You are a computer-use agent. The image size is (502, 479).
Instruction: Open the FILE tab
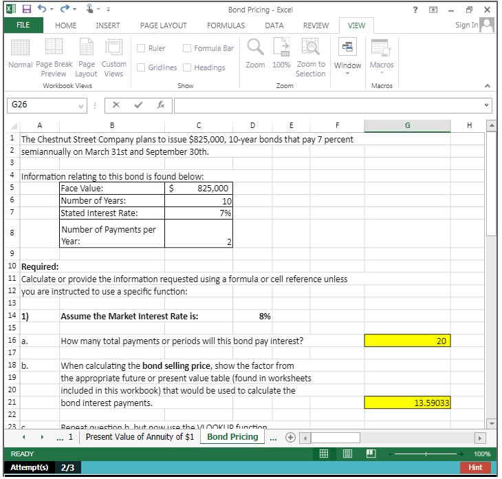click(23, 25)
